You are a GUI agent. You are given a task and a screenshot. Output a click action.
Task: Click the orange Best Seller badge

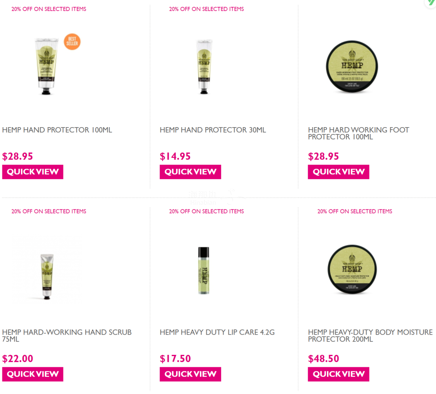click(72, 42)
